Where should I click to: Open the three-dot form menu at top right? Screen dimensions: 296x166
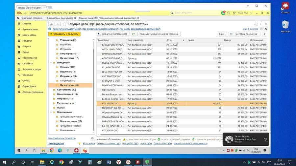(261, 24)
